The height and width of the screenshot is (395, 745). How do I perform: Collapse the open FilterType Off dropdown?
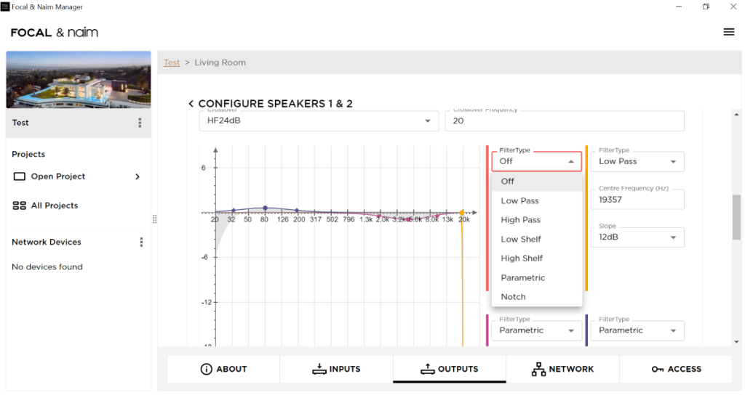536,161
